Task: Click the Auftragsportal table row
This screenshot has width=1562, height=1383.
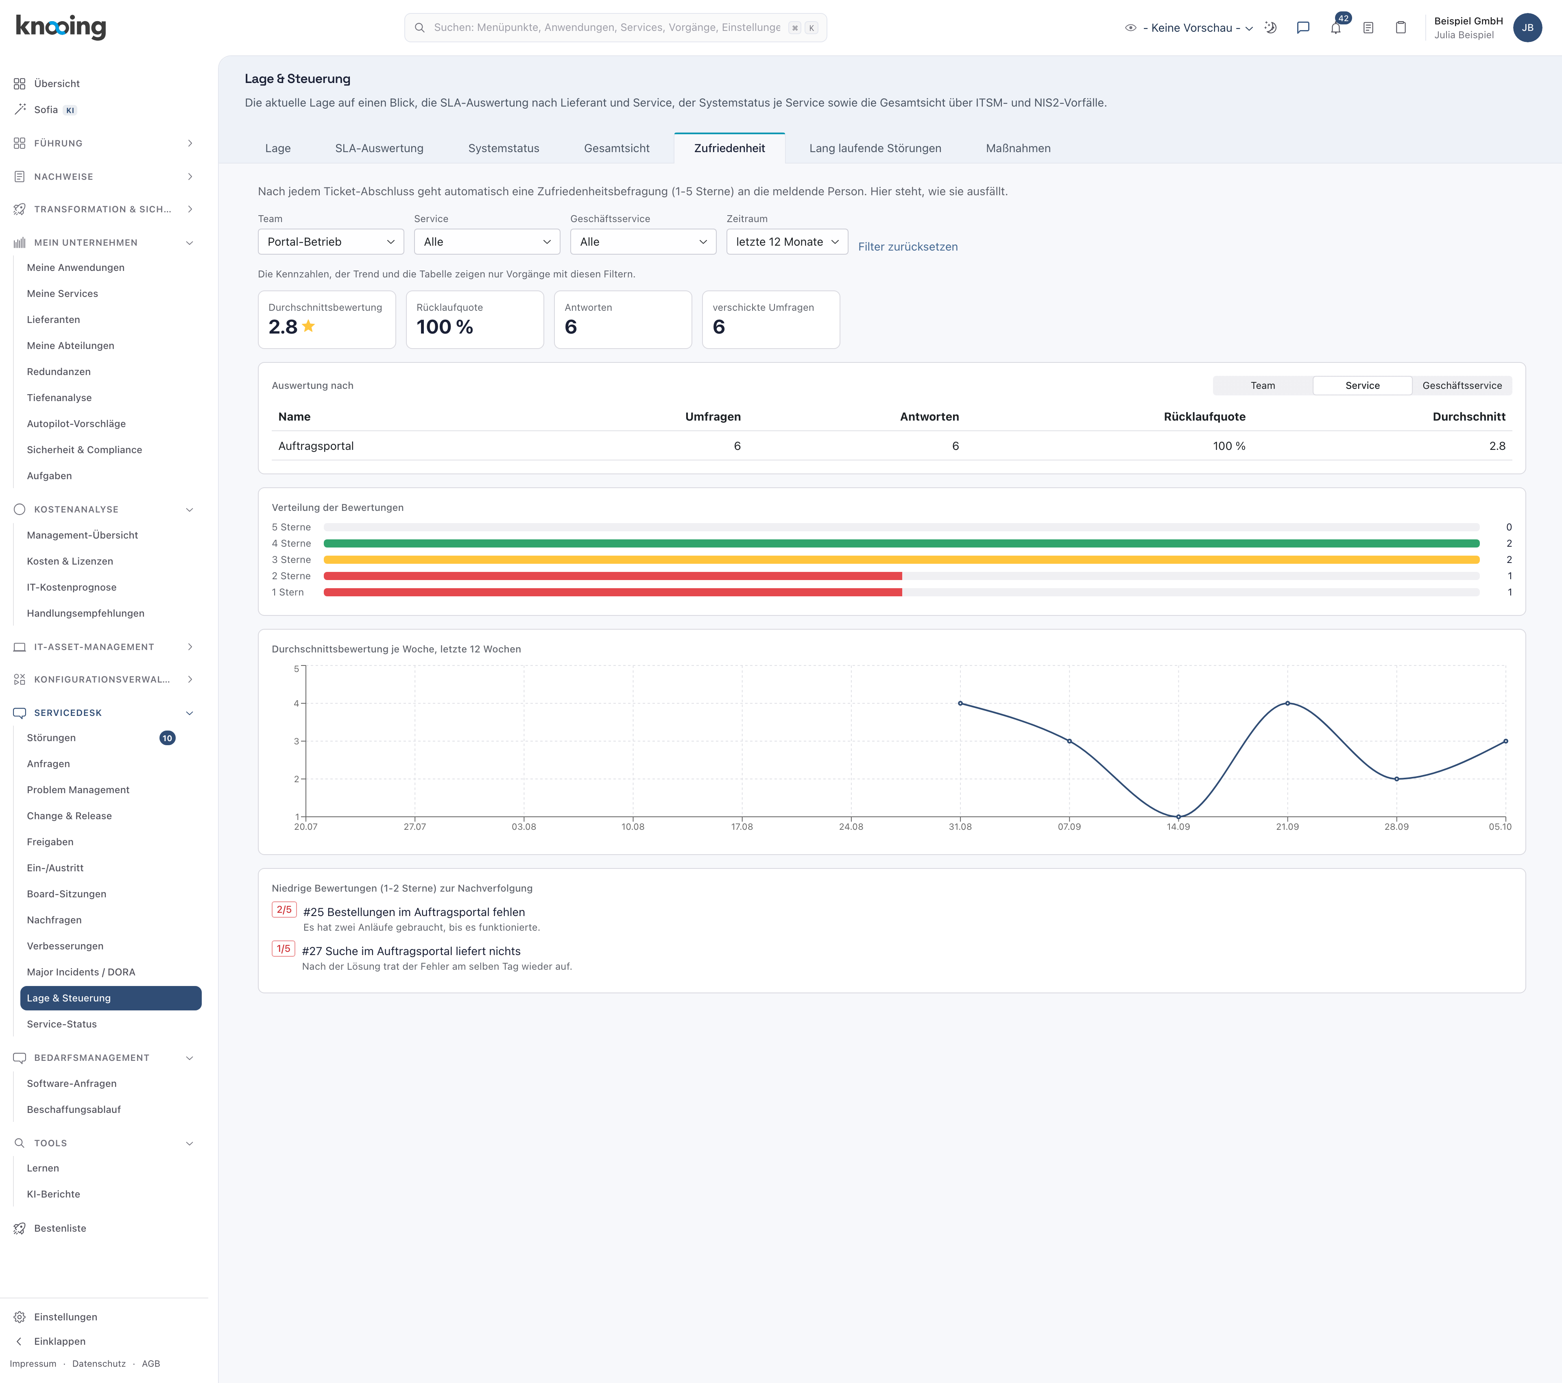Action: [891, 445]
